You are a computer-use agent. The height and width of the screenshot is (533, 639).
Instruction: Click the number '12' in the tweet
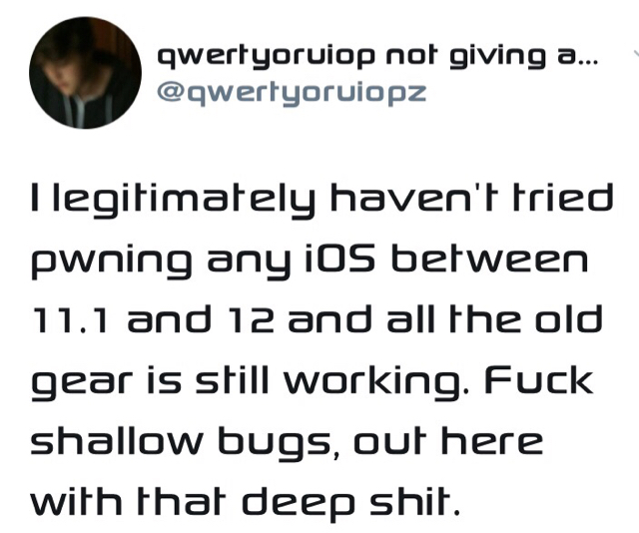[251, 319]
